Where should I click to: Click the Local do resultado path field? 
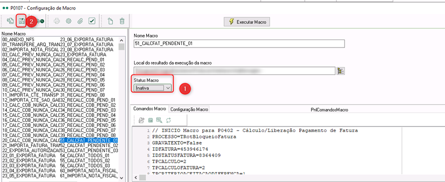click(x=235, y=71)
